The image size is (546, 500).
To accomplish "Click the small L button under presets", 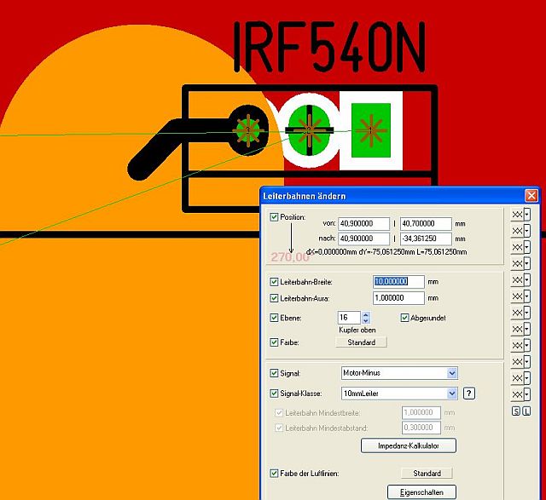I will click(x=526, y=411).
